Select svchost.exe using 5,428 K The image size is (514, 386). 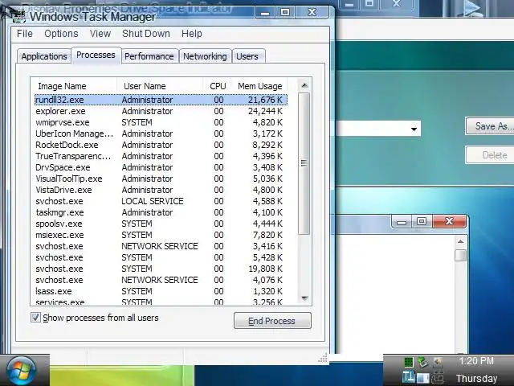click(x=161, y=257)
